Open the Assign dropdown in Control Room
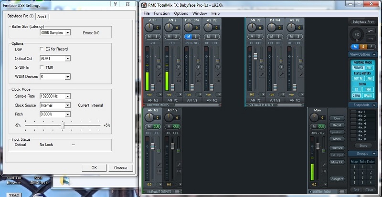This screenshot has height=197, width=382. point(336,179)
